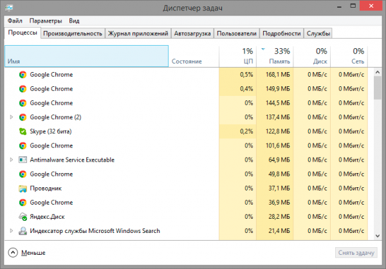The image size is (386, 269).
Task: Switch to the Автозагрузка tab
Action: coord(192,33)
